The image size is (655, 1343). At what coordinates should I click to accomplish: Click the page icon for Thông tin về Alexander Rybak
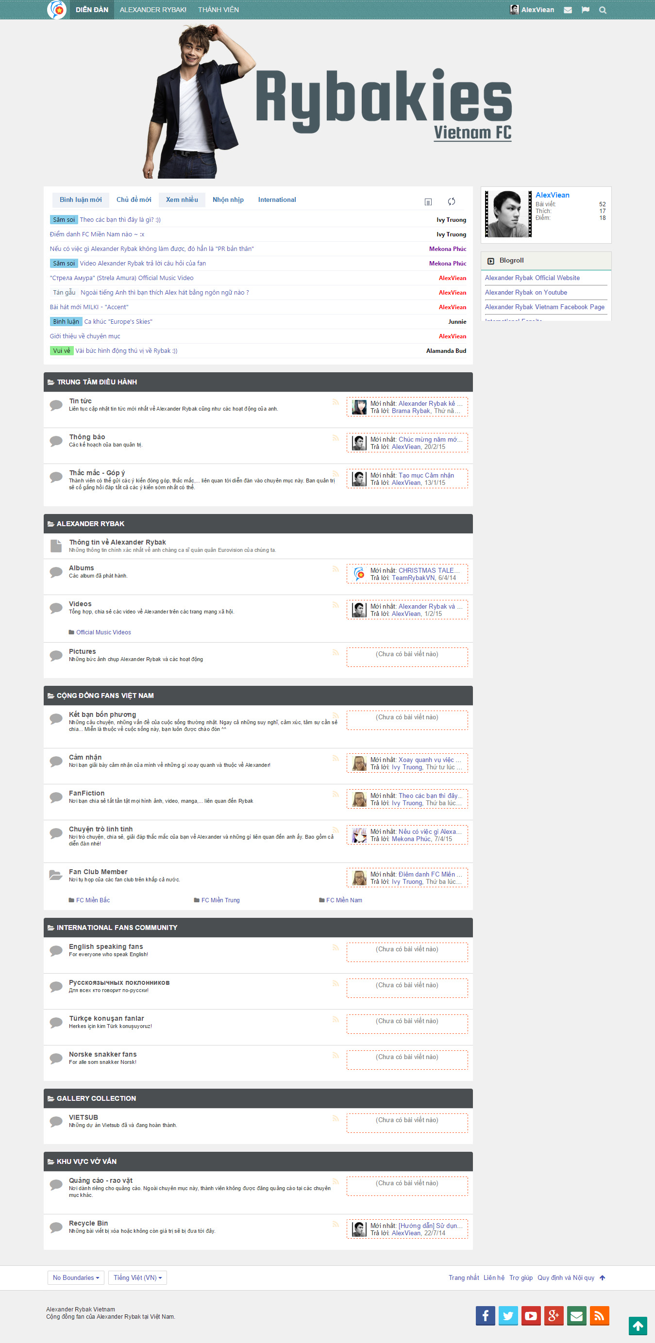(56, 546)
